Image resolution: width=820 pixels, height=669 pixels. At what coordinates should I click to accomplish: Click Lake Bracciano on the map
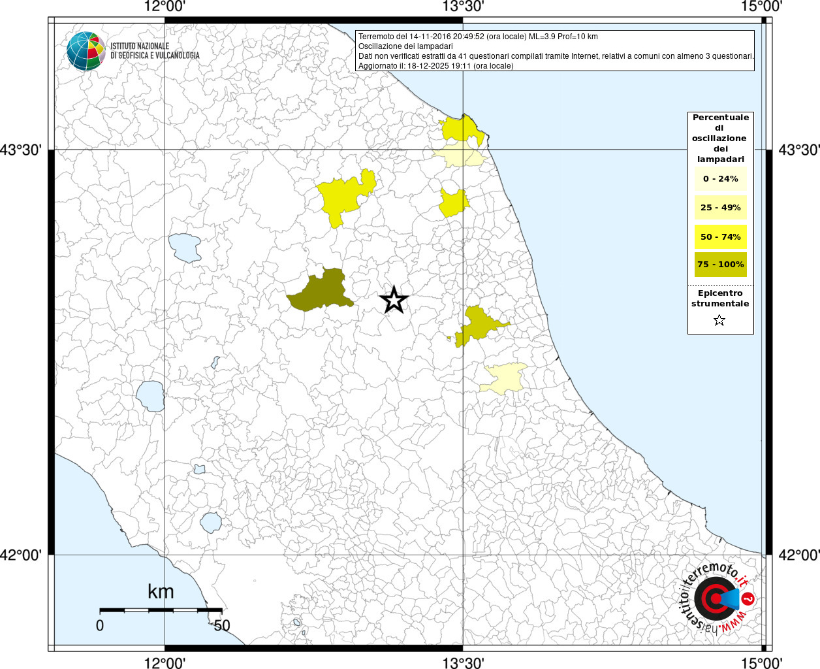click(x=211, y=522)
